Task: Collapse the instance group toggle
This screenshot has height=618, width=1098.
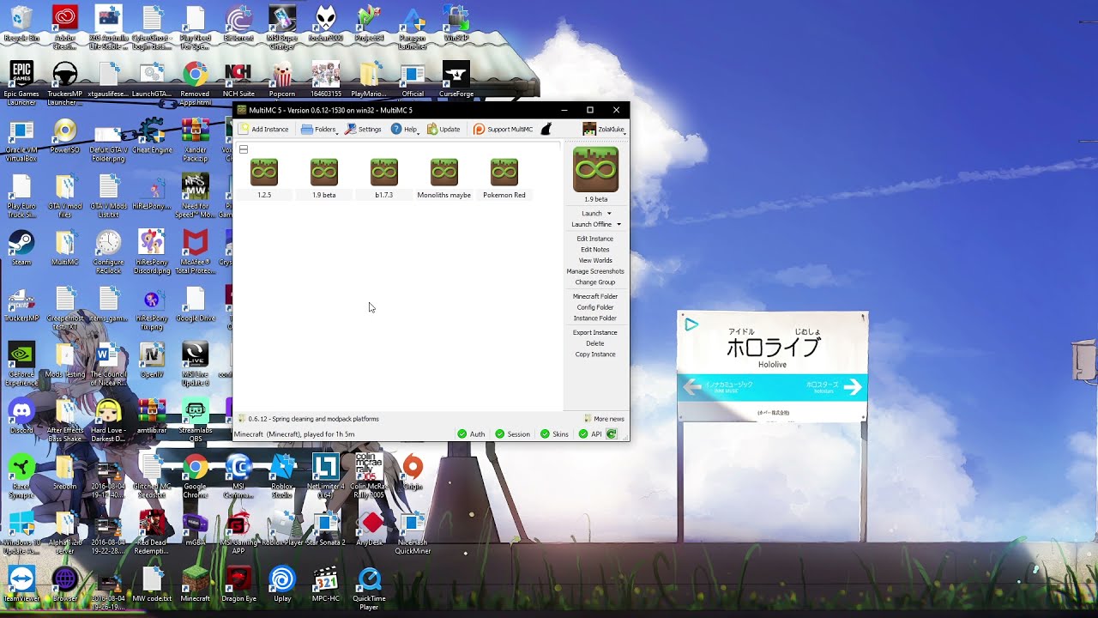Action: (244, 149)
